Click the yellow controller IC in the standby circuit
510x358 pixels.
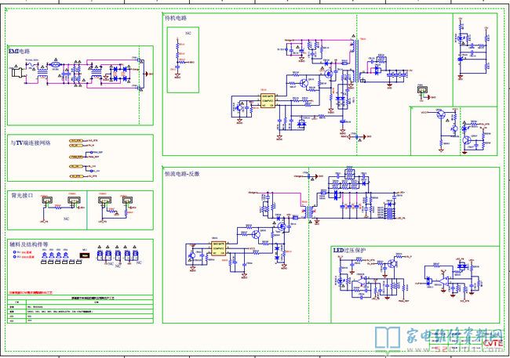pos(268,101)
